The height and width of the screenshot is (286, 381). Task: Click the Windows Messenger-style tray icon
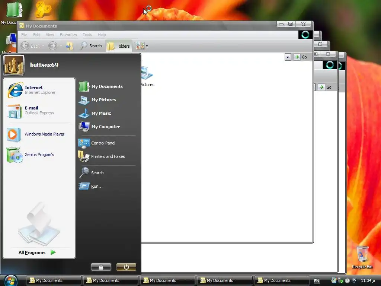[334, 280]
